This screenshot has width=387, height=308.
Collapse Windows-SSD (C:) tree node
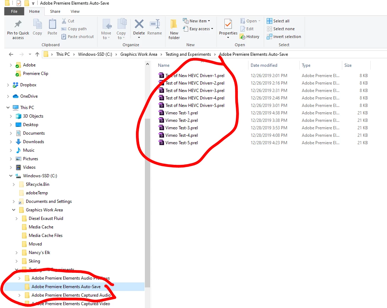(x=11, y=176)
